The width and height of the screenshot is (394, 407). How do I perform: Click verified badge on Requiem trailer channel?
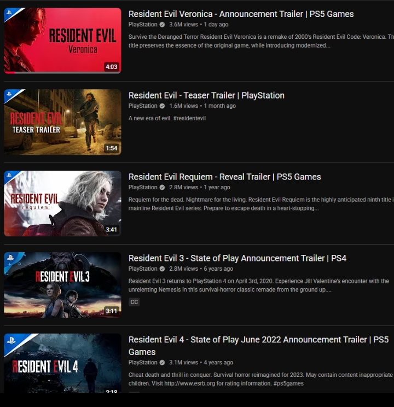tap(162, 188)
